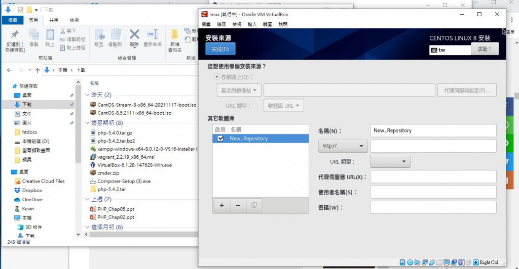Viewport: 519px width, 269px height.
Task: Select the 'On the network' radio button
Action: click(217, 77)
